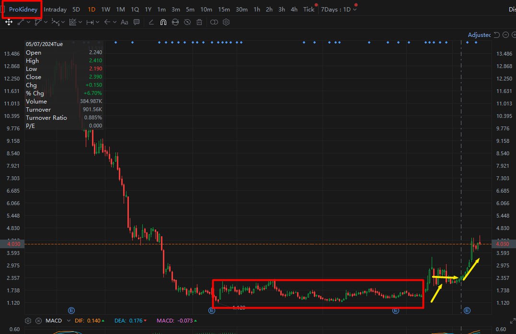
Task: Expand the wave pattern tool dropdown arrow
Action: (x=63, y=22)
